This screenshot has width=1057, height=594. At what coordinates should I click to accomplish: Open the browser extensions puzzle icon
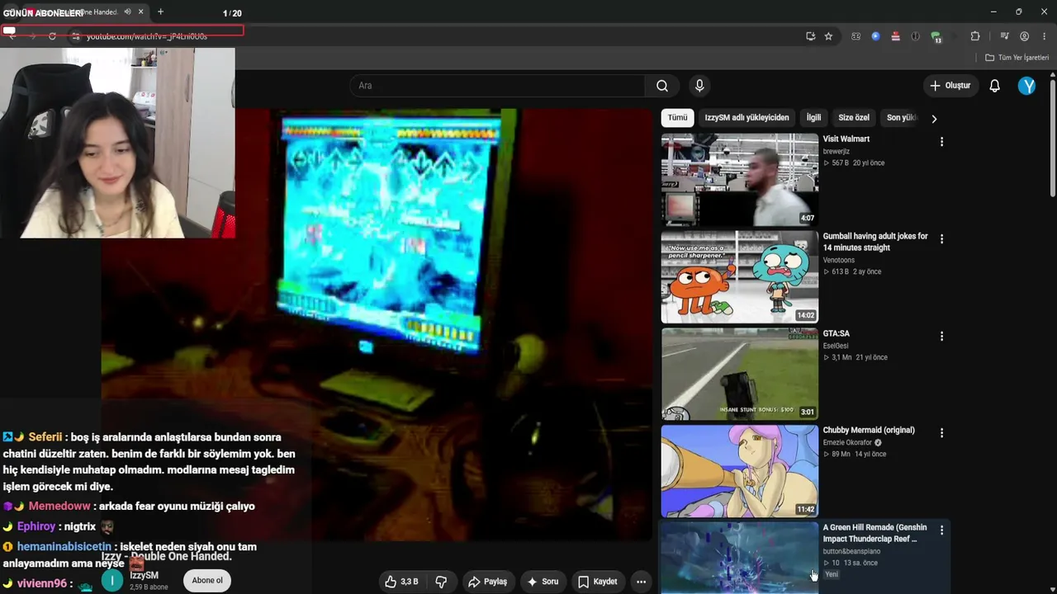(x=975, y=36)
